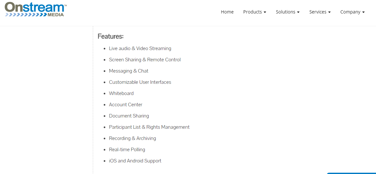Viewport: 376px width, 174px height.
Task: Select the Recording & Archiving item
Action: click(x=132, y=138)
